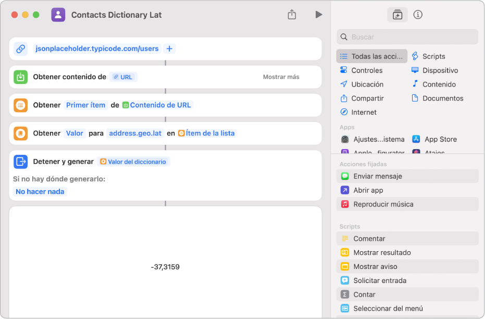This screenshot has height=319, width=485.
Task: Open the Scripts category
Action: (433, 56)
